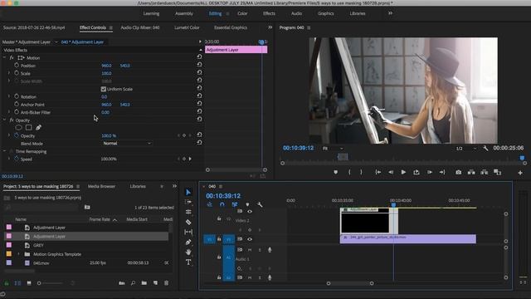Image resolution: width=531 pixels, height=299 pixels.
Task: Select the Slip tool
Action: pos(188,233)
